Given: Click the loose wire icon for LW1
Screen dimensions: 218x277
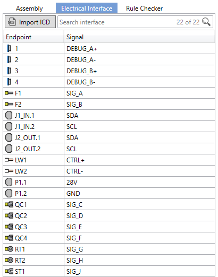Looking at the screenshot, I should 9,160.
